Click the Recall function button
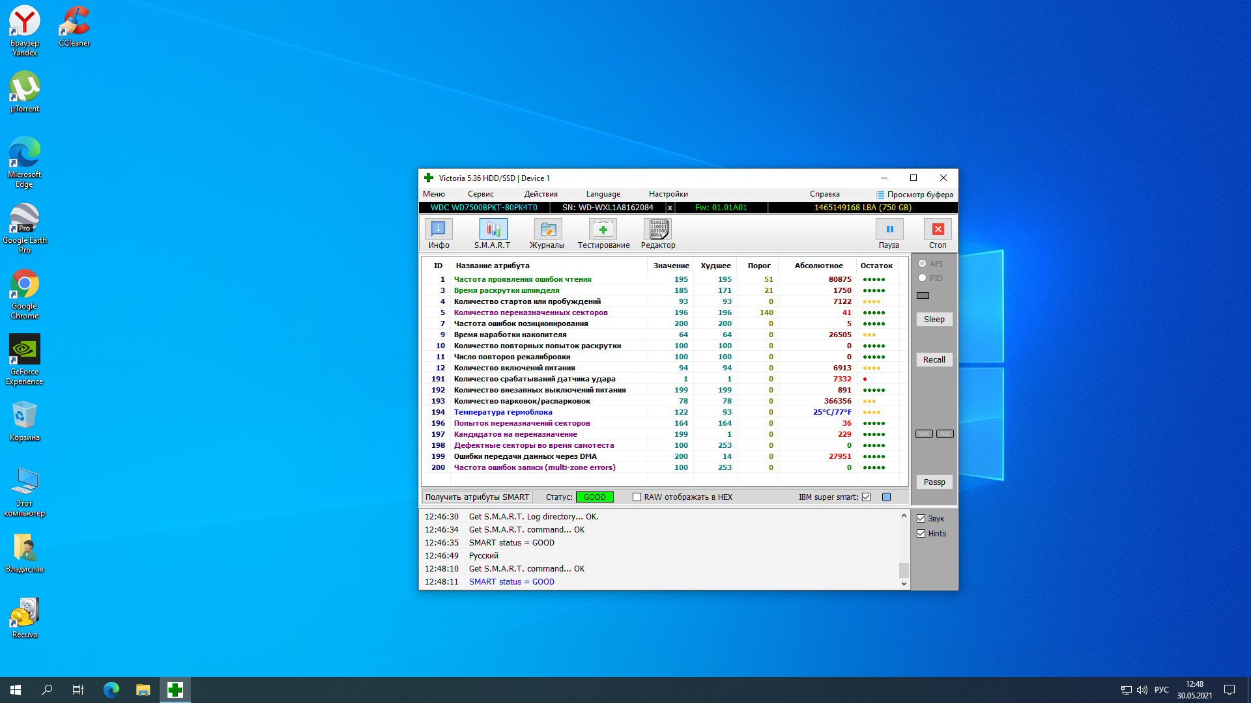 pyautogui.click(x=934, y=360)
